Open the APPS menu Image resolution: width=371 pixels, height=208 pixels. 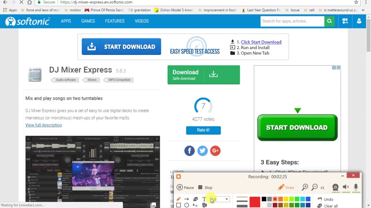coord(66,21)
